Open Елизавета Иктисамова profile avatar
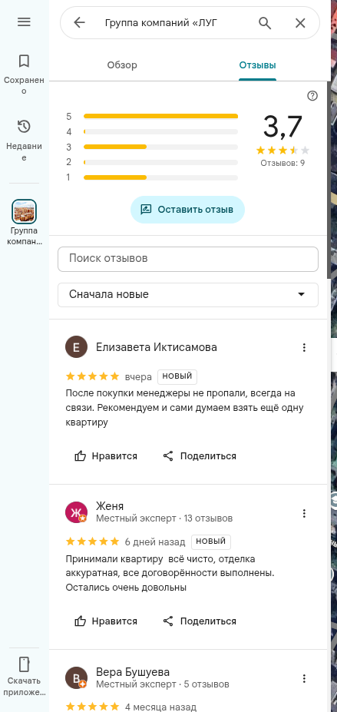Image resolution: width=337 pixels, height=712 pixels. coord(76,348)
